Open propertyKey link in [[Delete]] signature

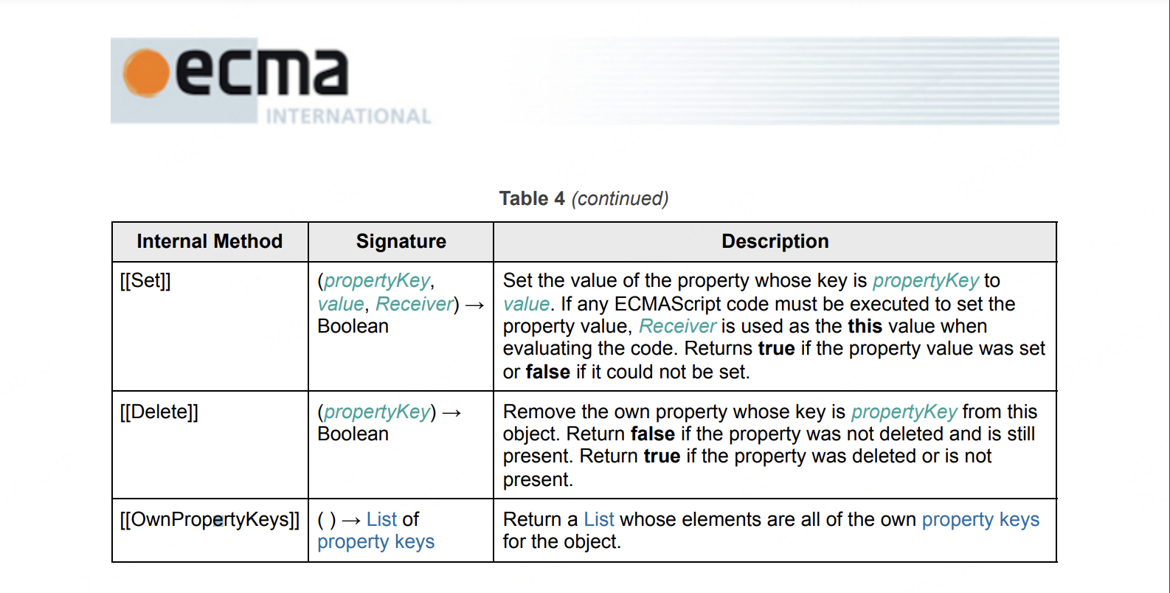coord(377,412)
